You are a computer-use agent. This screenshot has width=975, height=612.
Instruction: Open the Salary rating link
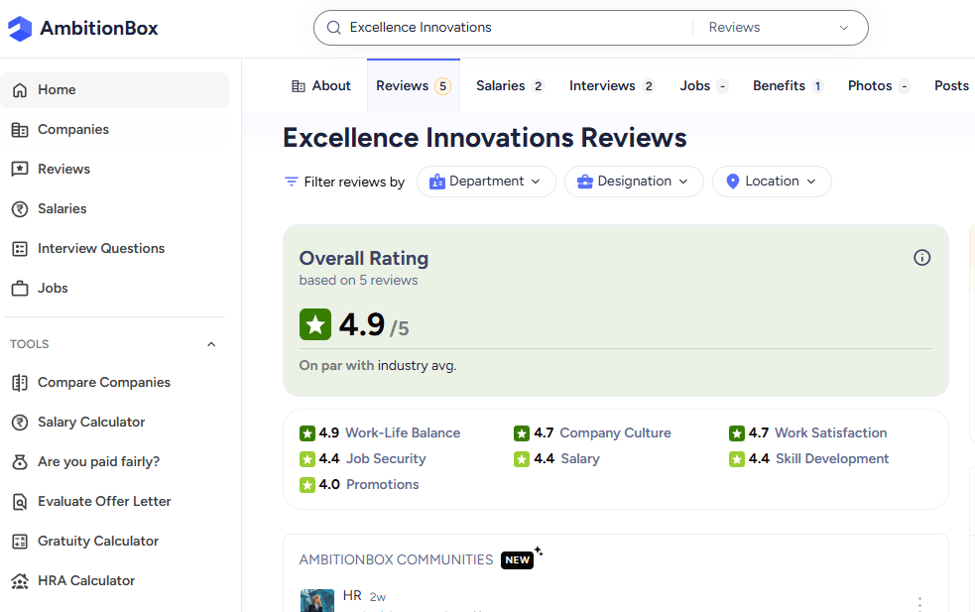pos(580,459)
